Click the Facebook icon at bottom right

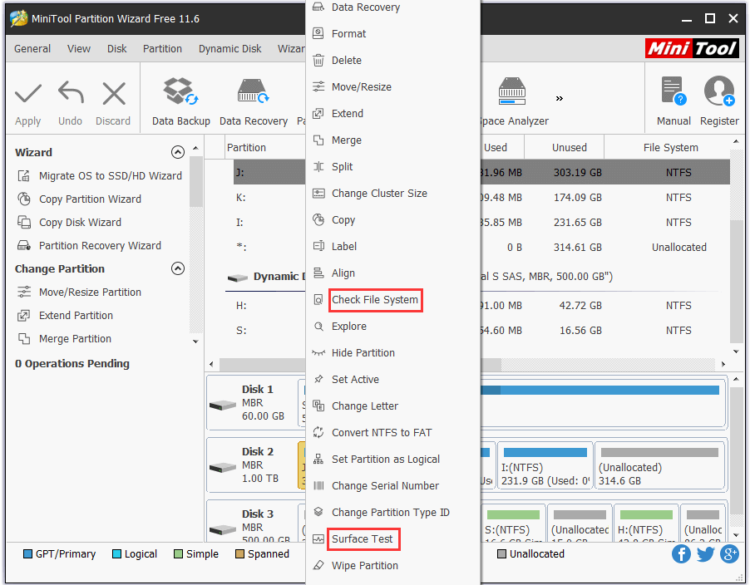[681, 553]
